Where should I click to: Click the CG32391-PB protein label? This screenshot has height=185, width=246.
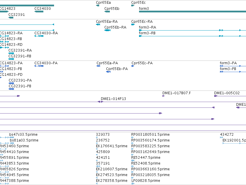[x=20, y=86]
